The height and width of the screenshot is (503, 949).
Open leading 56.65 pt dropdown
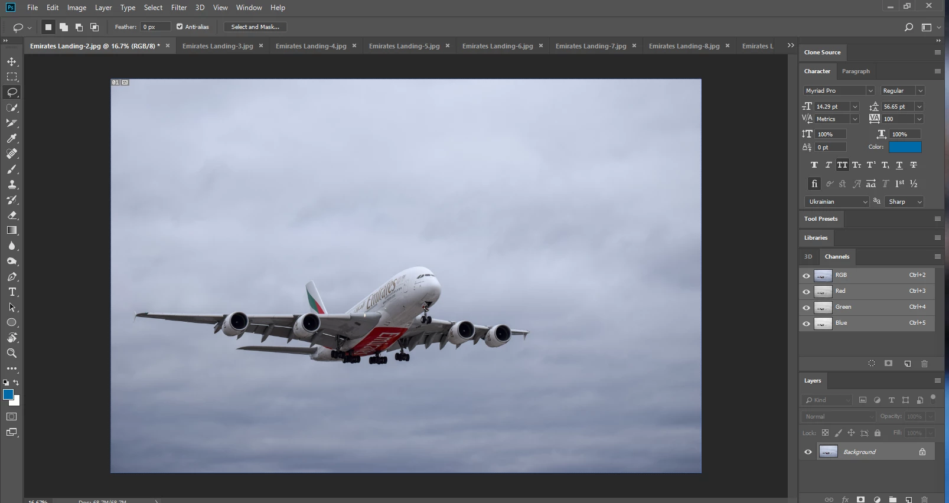pyautogui.click(x=919, y=106)
